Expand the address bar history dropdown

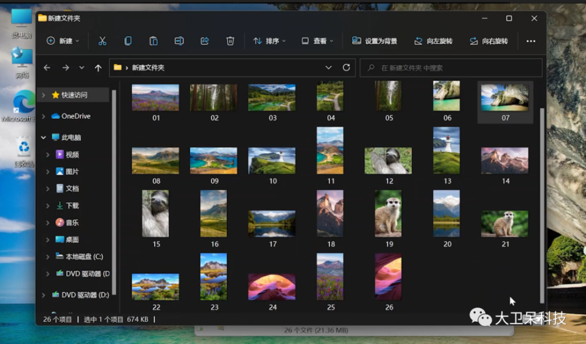point(329,68)
